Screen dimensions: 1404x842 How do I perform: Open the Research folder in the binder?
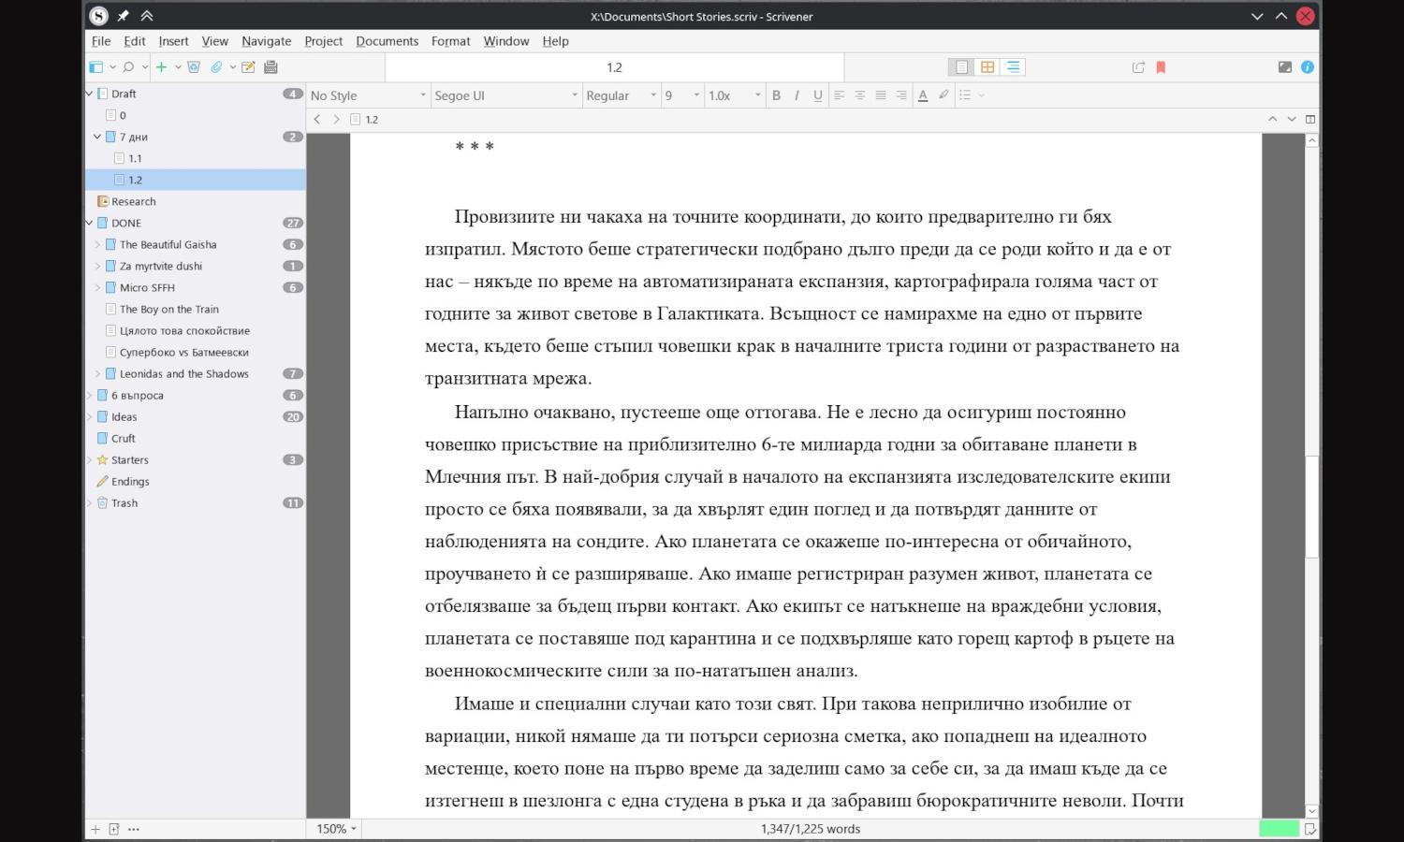(x=133, y=202)
